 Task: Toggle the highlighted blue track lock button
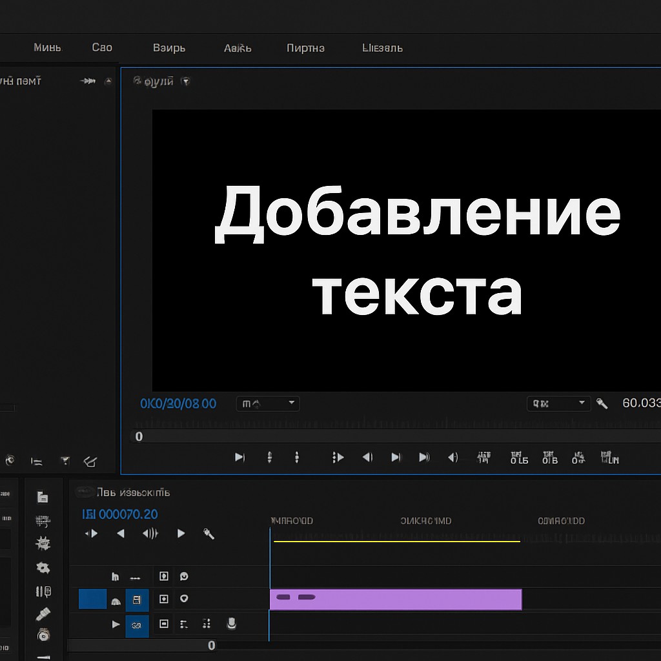[136, 600]
